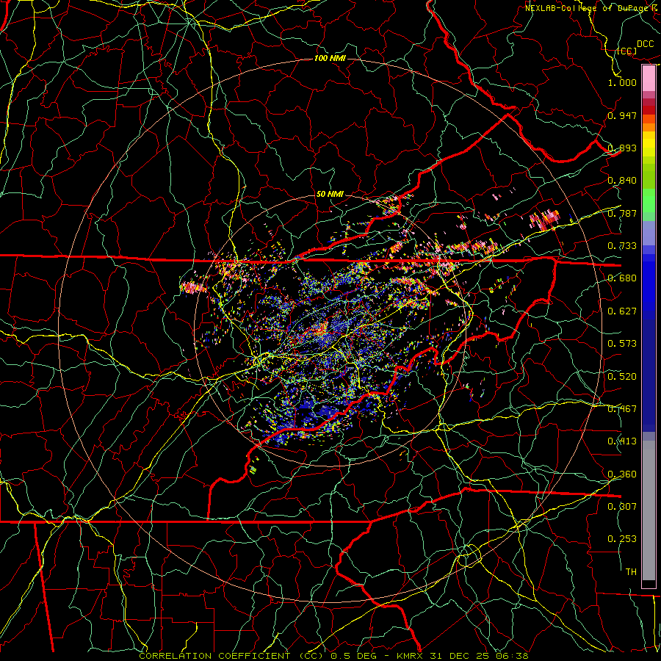
Task: Click the 0.680 scale value
Action: (x=622, y=278)
